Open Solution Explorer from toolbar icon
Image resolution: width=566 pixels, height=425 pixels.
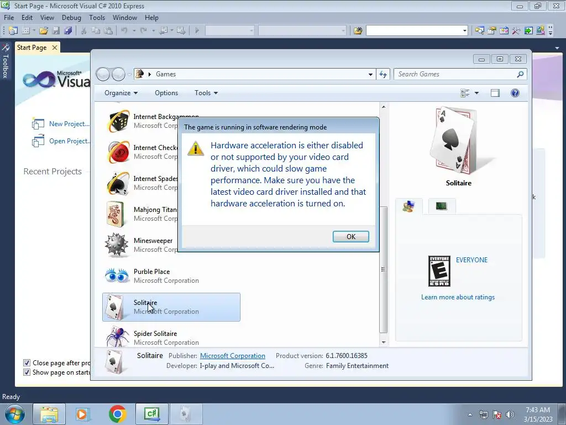[x=479, y=31]
